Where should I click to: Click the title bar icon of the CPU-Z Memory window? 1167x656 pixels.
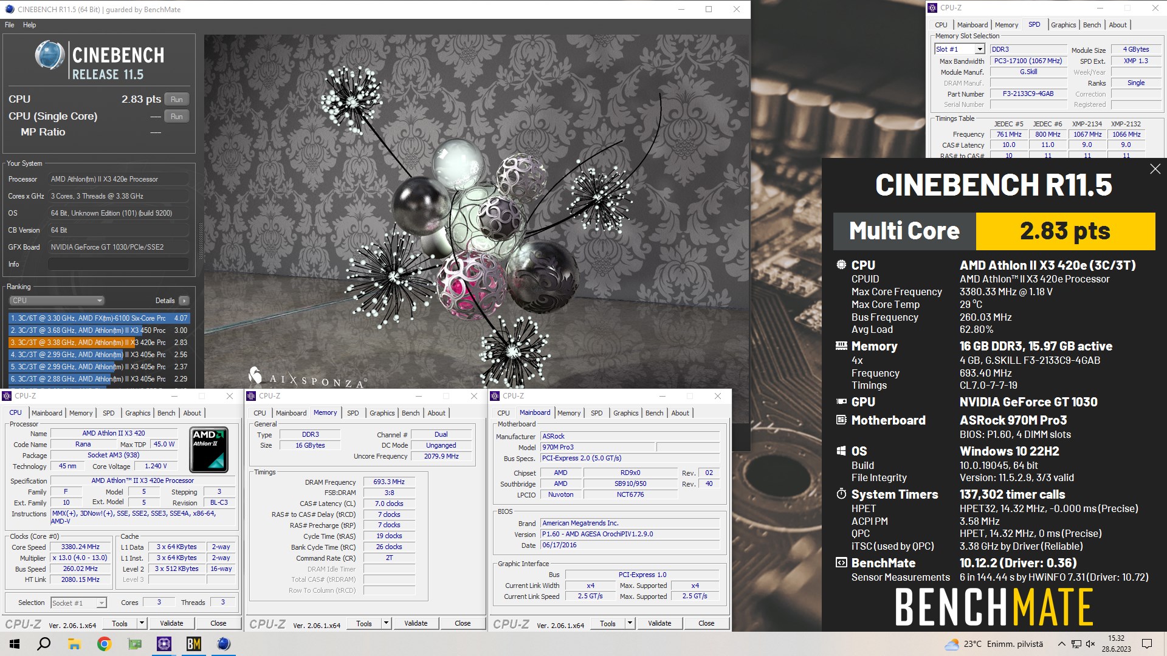click(251, 396)
